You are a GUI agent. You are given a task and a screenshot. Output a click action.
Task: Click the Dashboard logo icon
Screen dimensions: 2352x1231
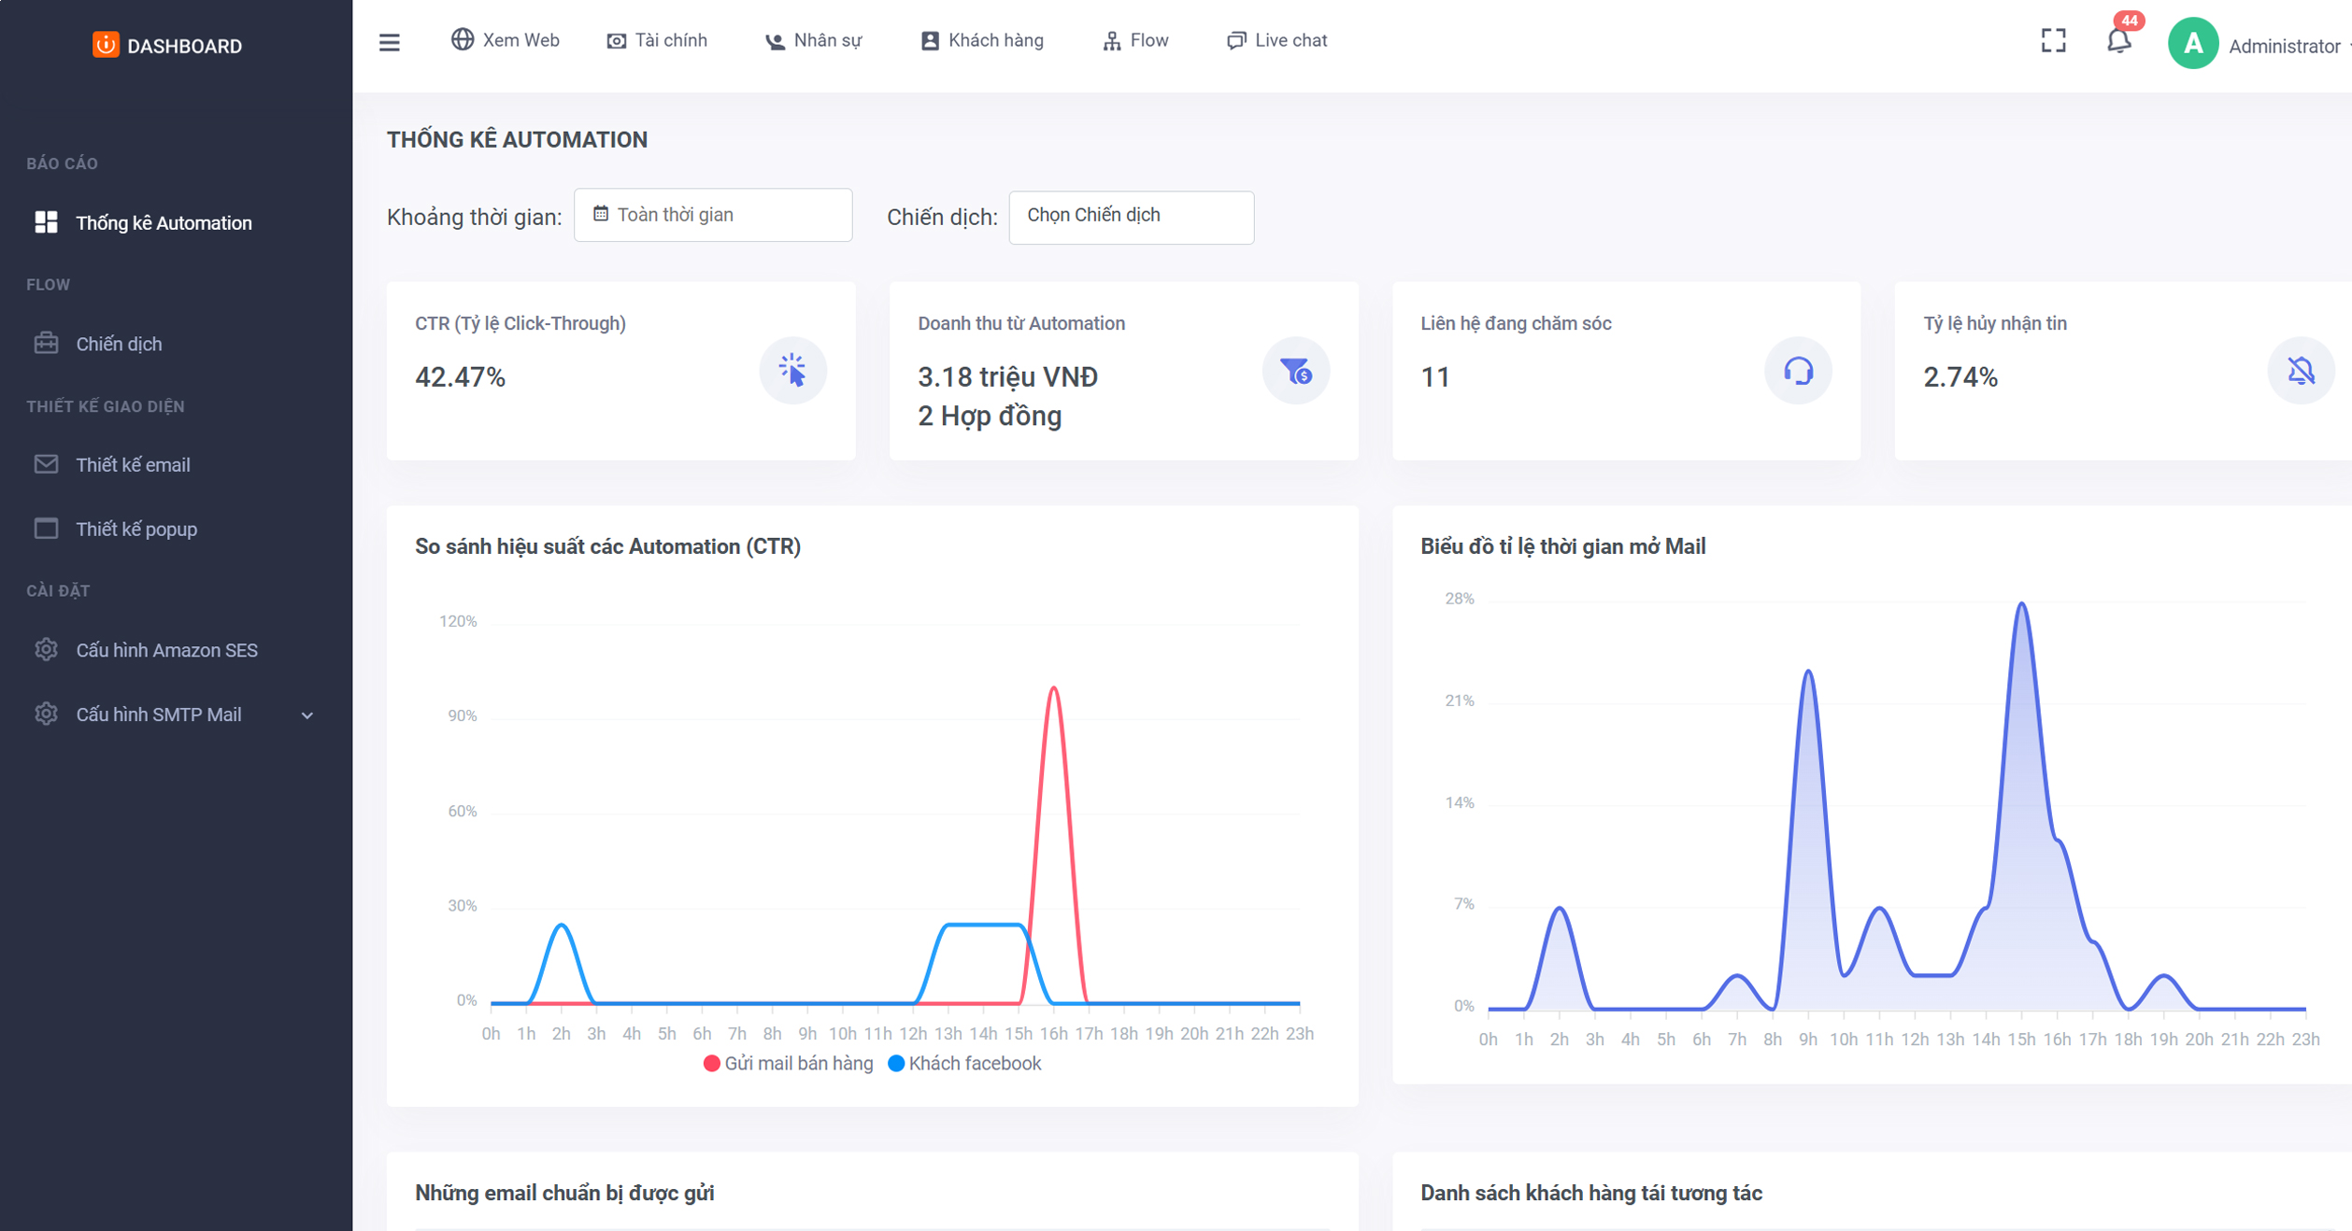pyautogui.click(x=106, y=45)
